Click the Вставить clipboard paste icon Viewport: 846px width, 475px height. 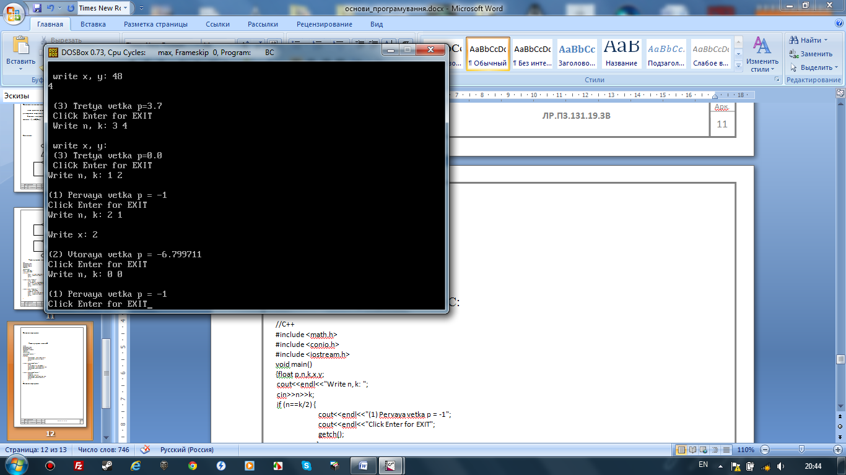click(x=20, y=46)
